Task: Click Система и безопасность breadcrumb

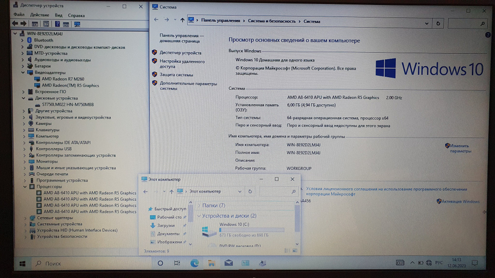Action: pos(271,21)
